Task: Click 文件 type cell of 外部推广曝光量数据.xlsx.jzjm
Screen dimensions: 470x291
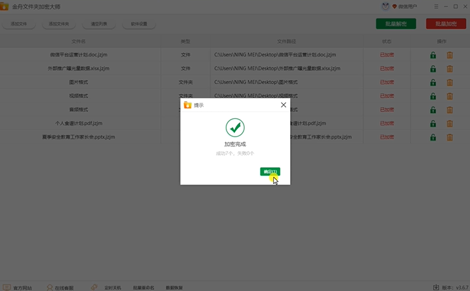Action: (x=186, y=68)
